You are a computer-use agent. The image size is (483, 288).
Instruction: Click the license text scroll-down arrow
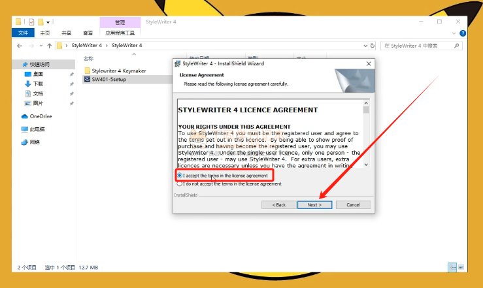tap(366, 165)
